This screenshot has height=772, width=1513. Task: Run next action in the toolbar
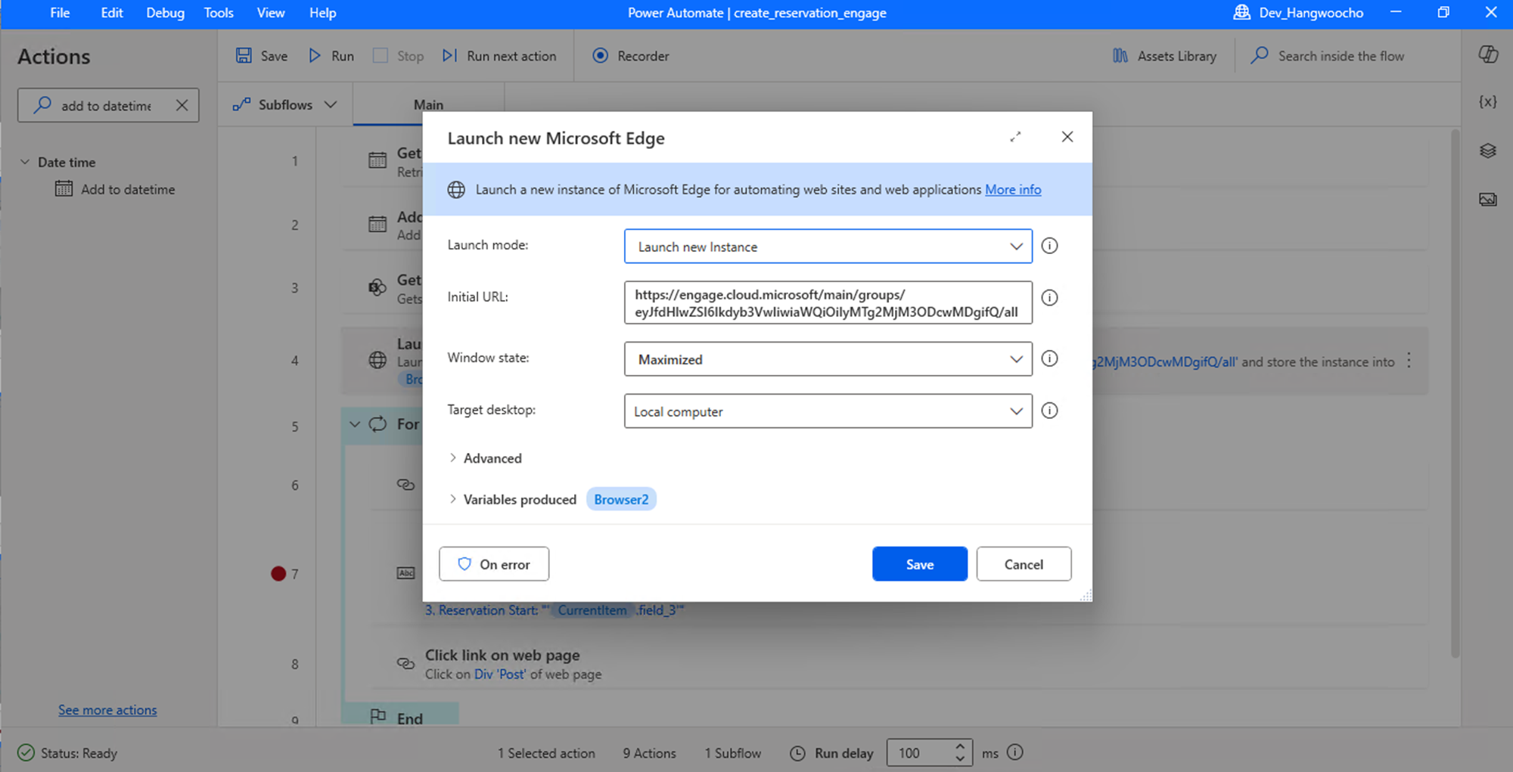point(499,56)
